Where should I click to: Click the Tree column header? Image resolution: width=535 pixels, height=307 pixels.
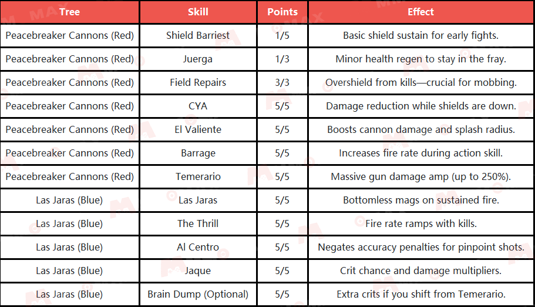pyautogui.click(x=69, y=12)
